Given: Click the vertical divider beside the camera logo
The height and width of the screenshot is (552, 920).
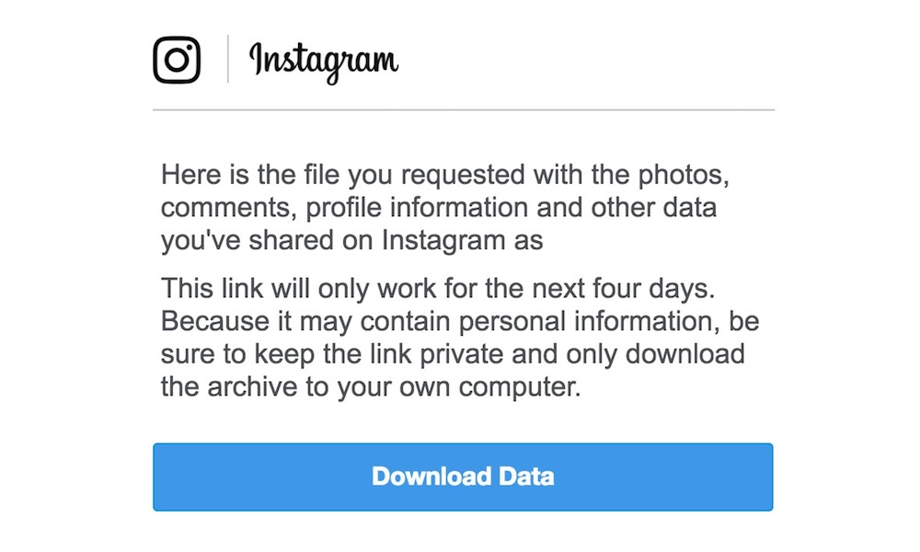Looking at the screenshot, I should tap(227, 59).
